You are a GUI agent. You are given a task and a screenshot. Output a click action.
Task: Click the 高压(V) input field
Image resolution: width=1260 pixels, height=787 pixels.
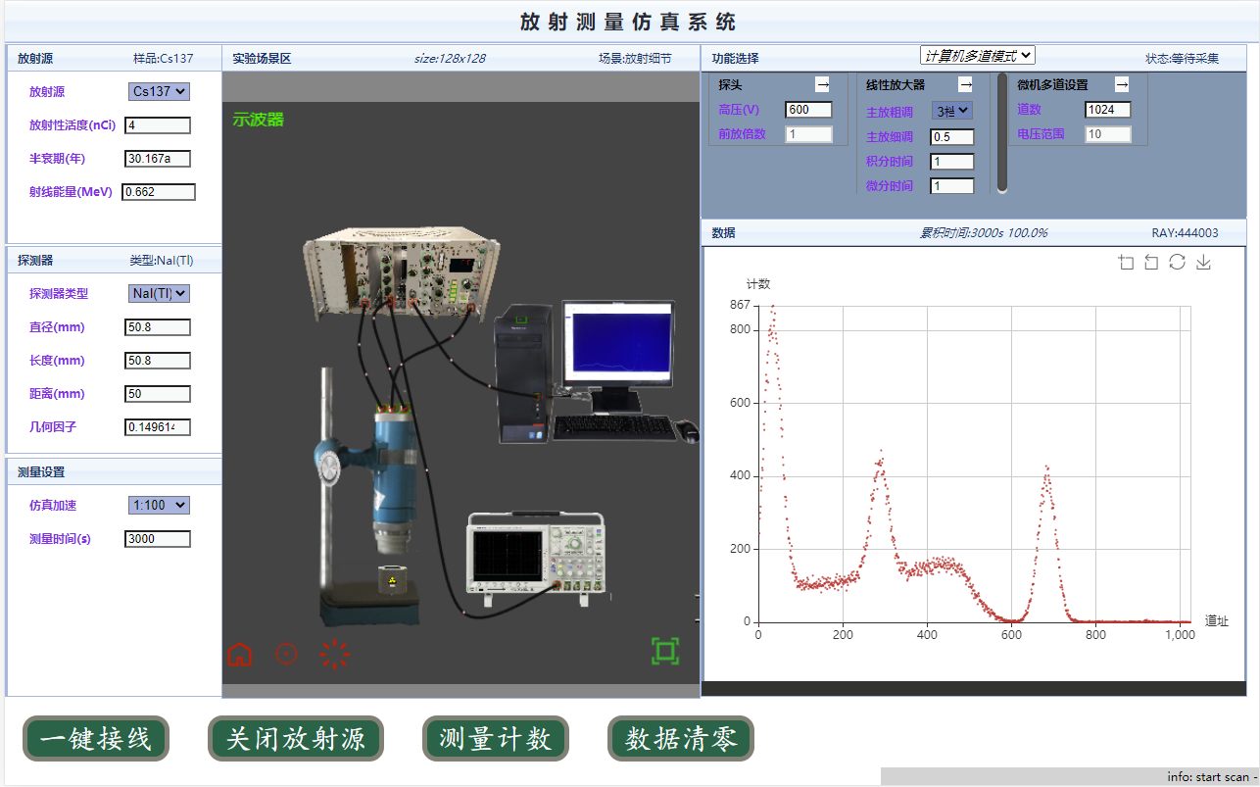808,110
